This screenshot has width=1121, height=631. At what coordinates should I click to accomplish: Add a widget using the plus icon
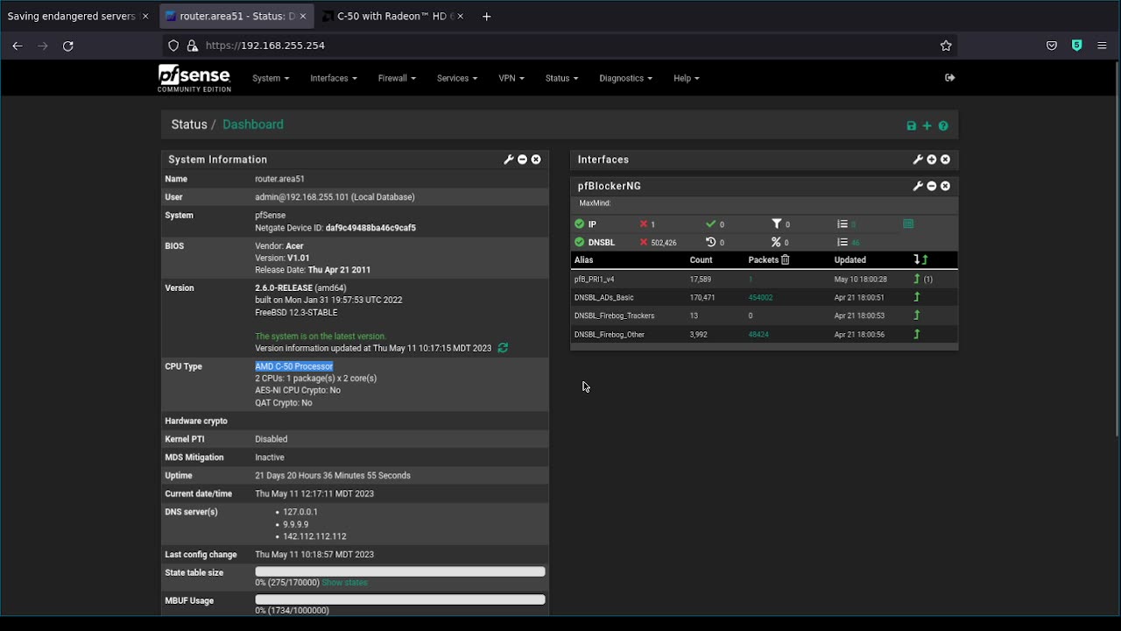[x=927, y=126]
